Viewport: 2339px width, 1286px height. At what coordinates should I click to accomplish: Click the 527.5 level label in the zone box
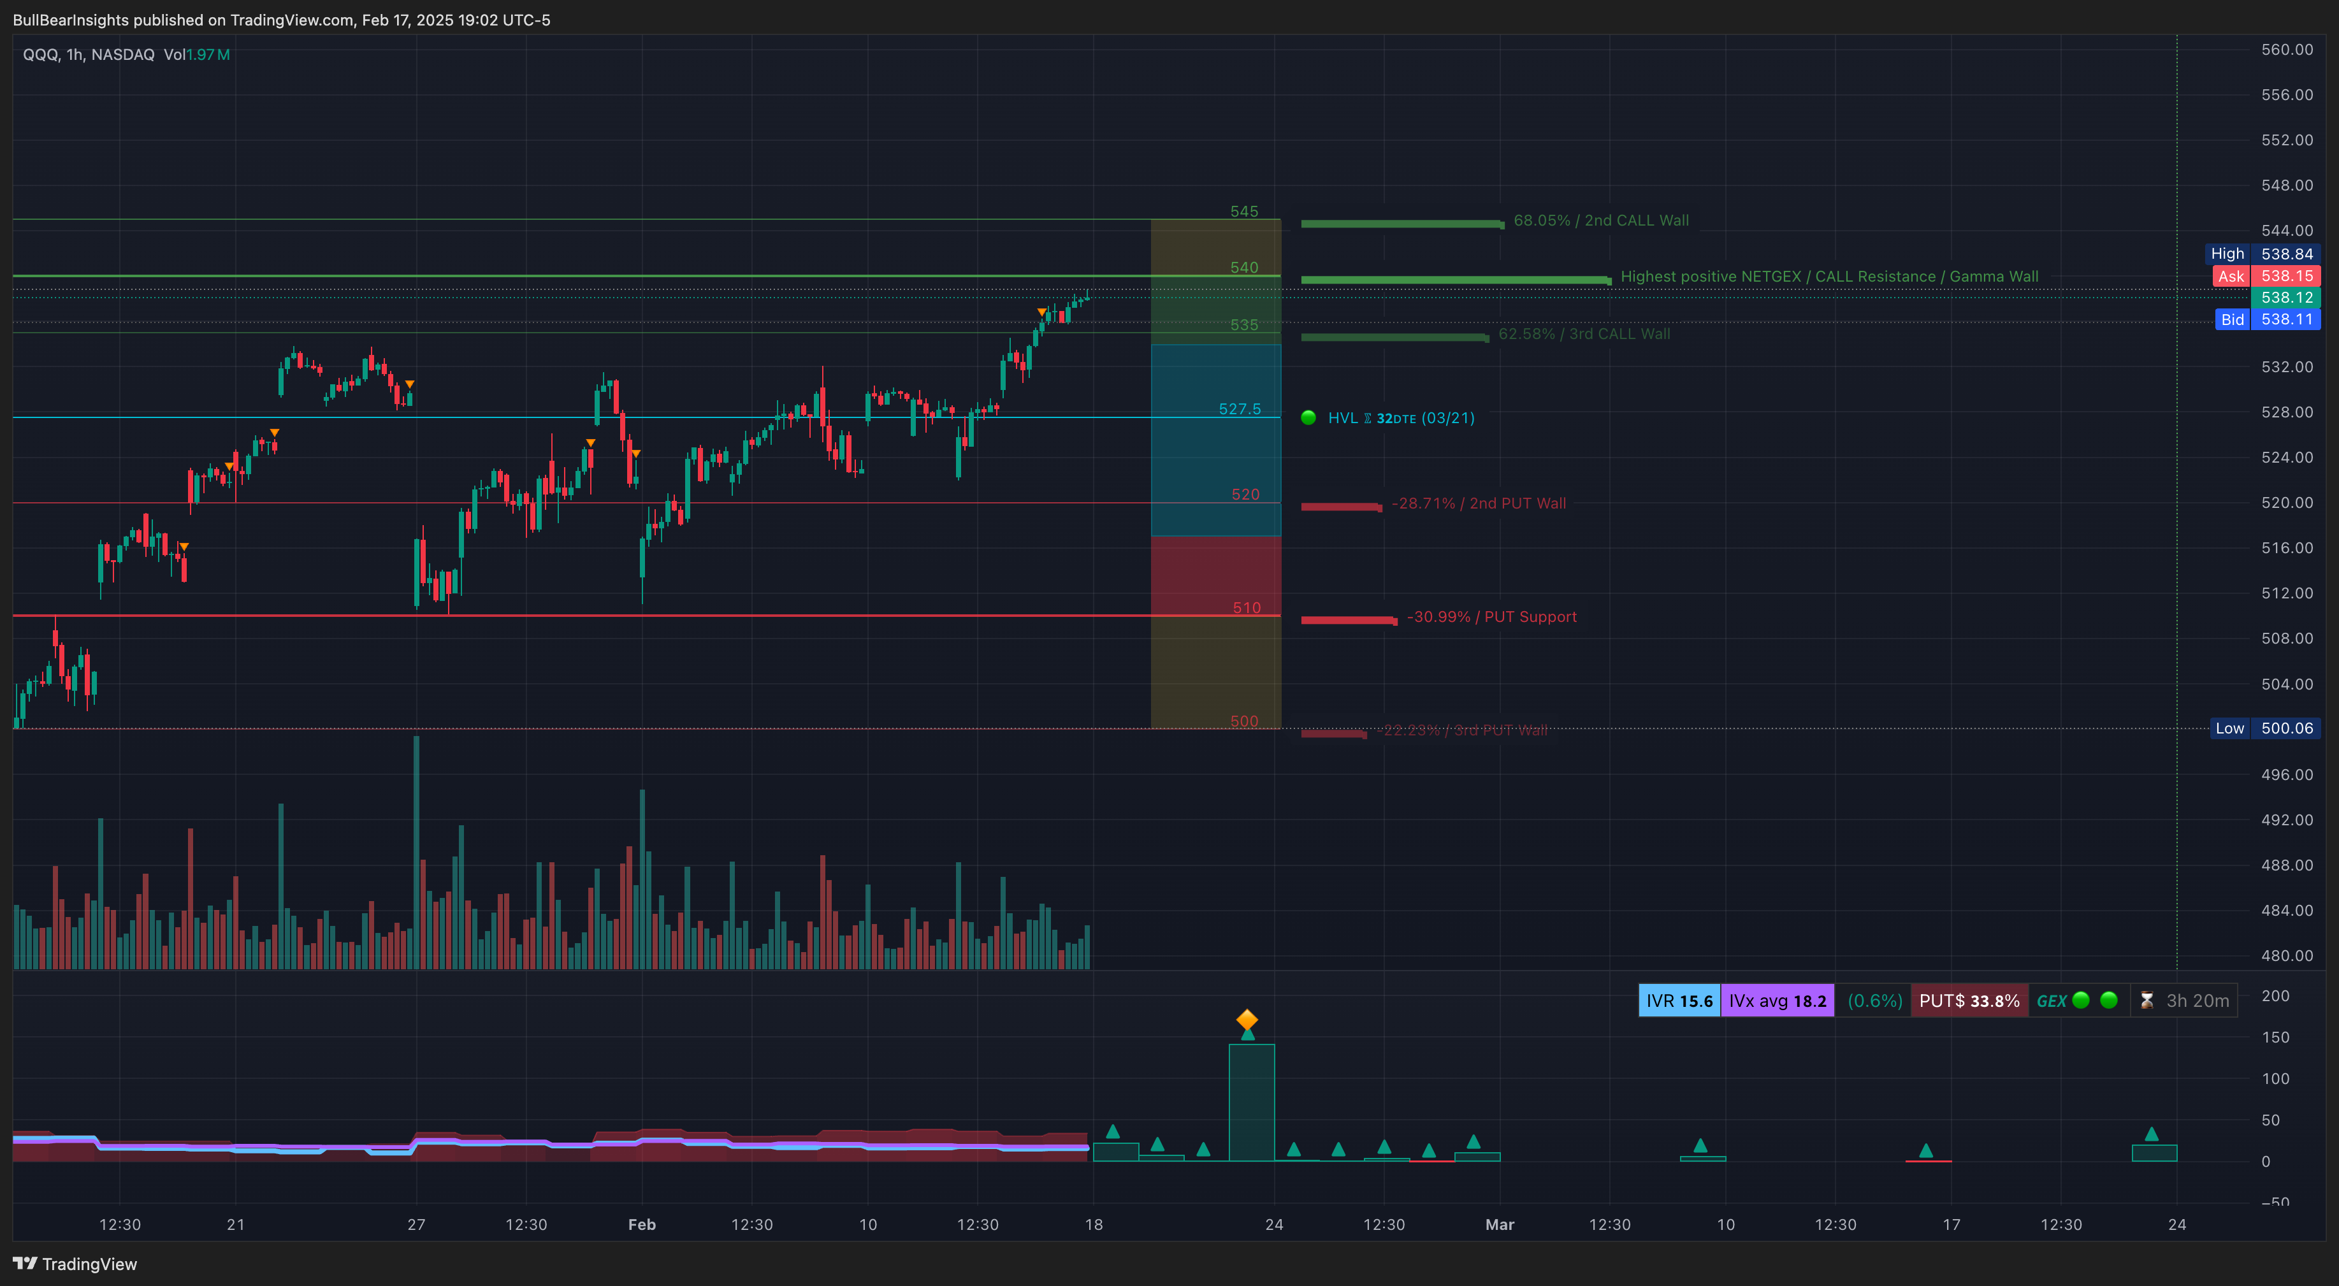click(x=1240, y=408)
